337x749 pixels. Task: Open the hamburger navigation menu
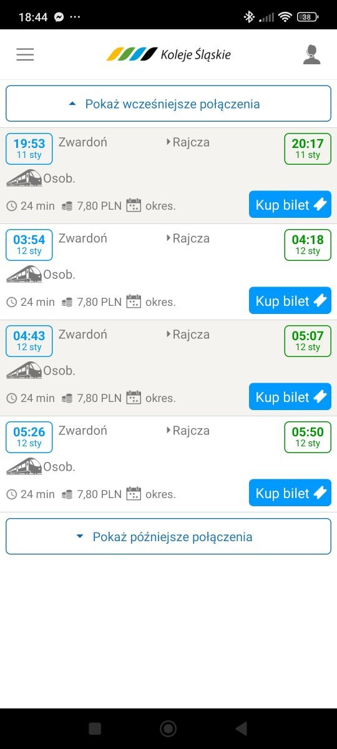click(x=25, y=54)
